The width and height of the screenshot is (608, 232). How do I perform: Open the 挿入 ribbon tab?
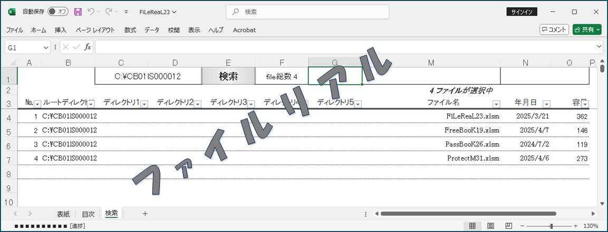point(61,30)
